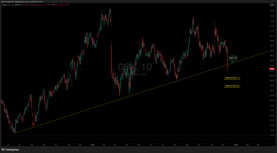This screenshot has width=277, height=153.
Task: Select the Support $25.33 label
Action: [x=232, y=86]
